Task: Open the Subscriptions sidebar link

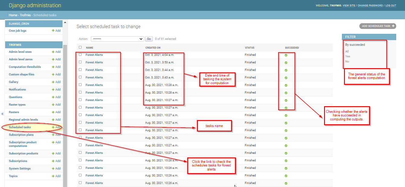Action: pyautogui.click(x=18, y=161)
